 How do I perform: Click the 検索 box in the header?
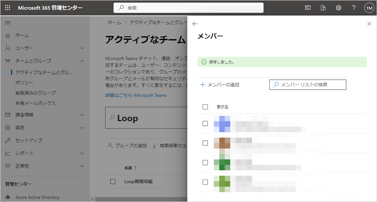point(188,8)
